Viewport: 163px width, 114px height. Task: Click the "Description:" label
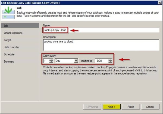[50, 37]
